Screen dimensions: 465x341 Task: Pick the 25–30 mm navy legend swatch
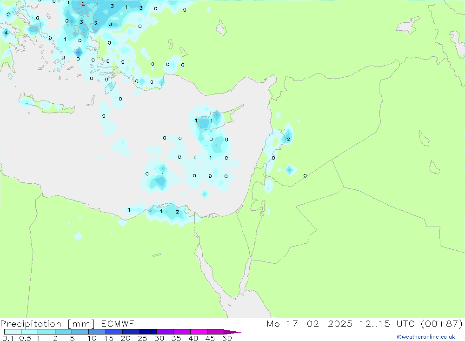point(148,332)
